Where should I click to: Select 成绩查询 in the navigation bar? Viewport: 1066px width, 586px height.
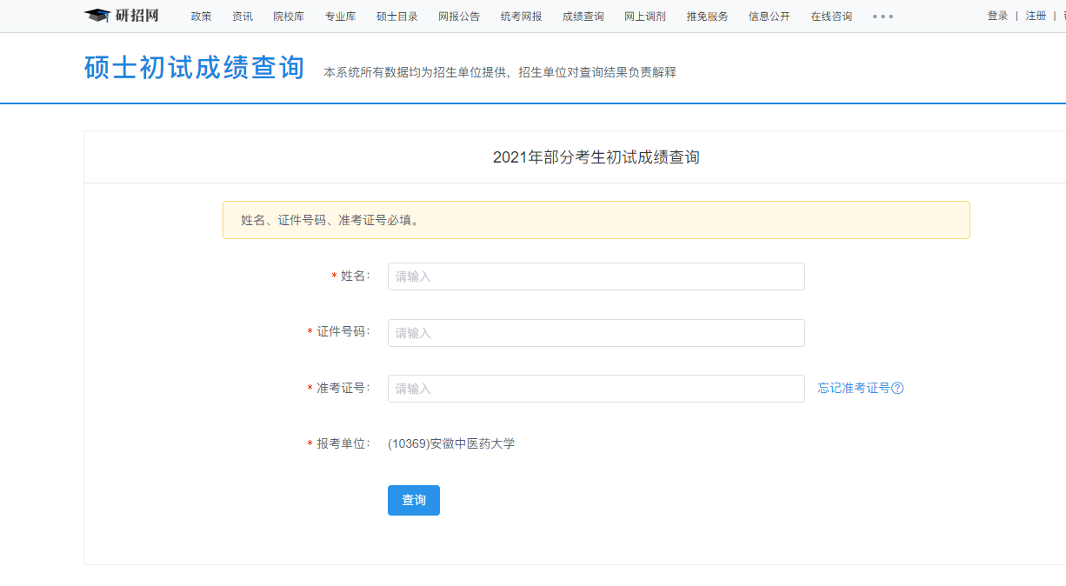click(583, 17)
